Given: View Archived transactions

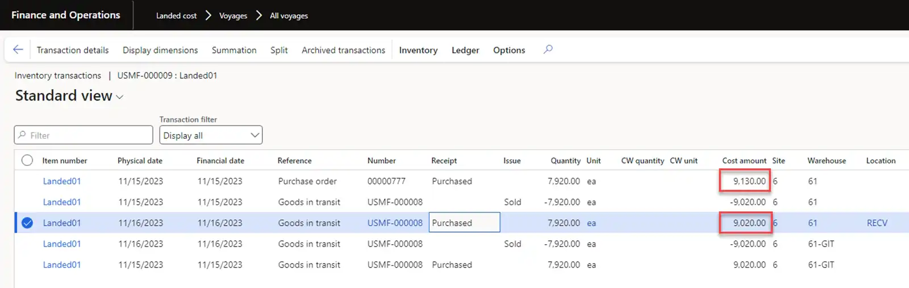Looking at the screenshot, I should click(343, 50).
